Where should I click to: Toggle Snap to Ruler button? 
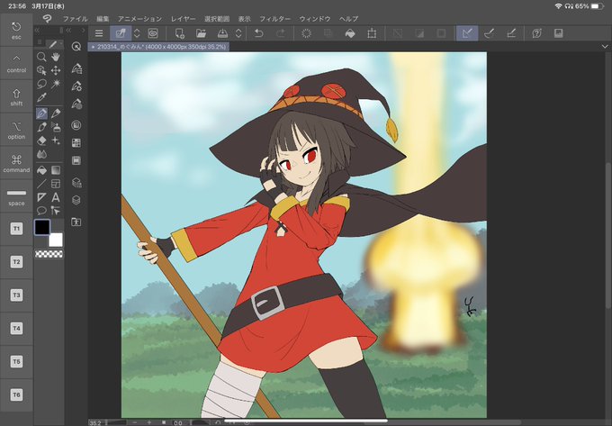pyautogui.click(x=467, y=33)
